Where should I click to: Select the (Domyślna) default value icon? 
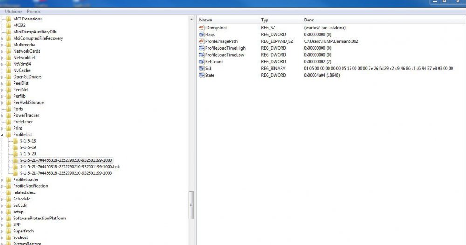point(202,28)
